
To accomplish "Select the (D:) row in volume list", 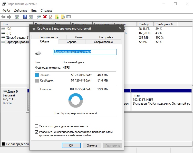I will point(15,33).
